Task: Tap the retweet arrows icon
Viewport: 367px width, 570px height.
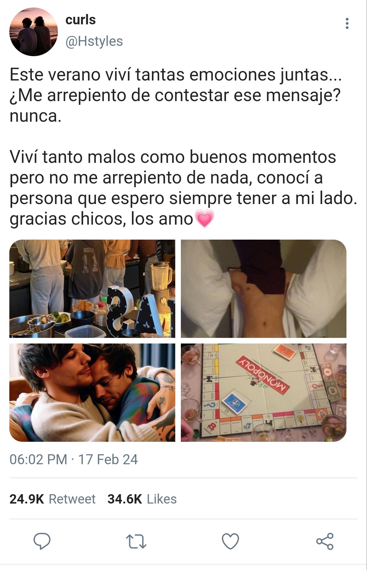Action: pyautogui.click(x=136, y=542)
